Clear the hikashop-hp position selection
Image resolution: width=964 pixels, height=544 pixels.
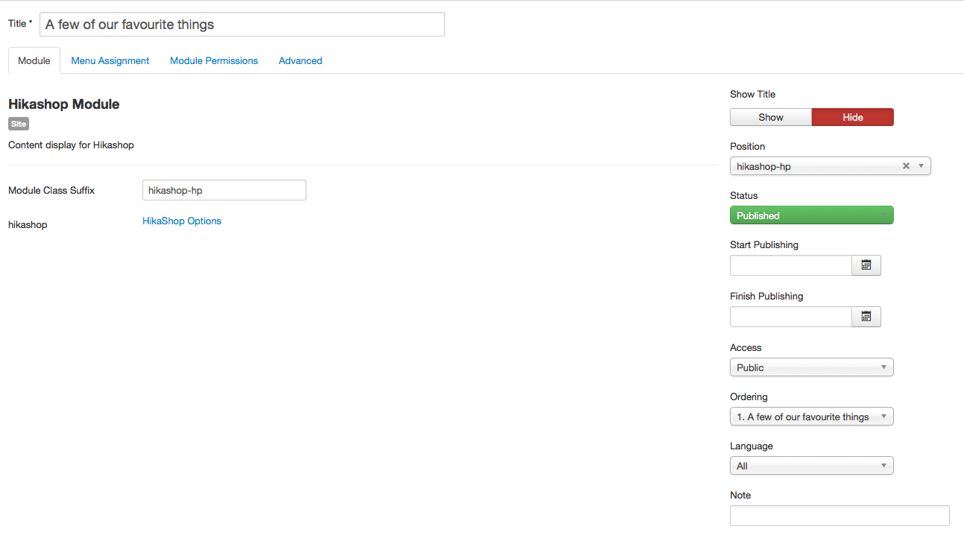pyautogui.click(x=906, y=166)
